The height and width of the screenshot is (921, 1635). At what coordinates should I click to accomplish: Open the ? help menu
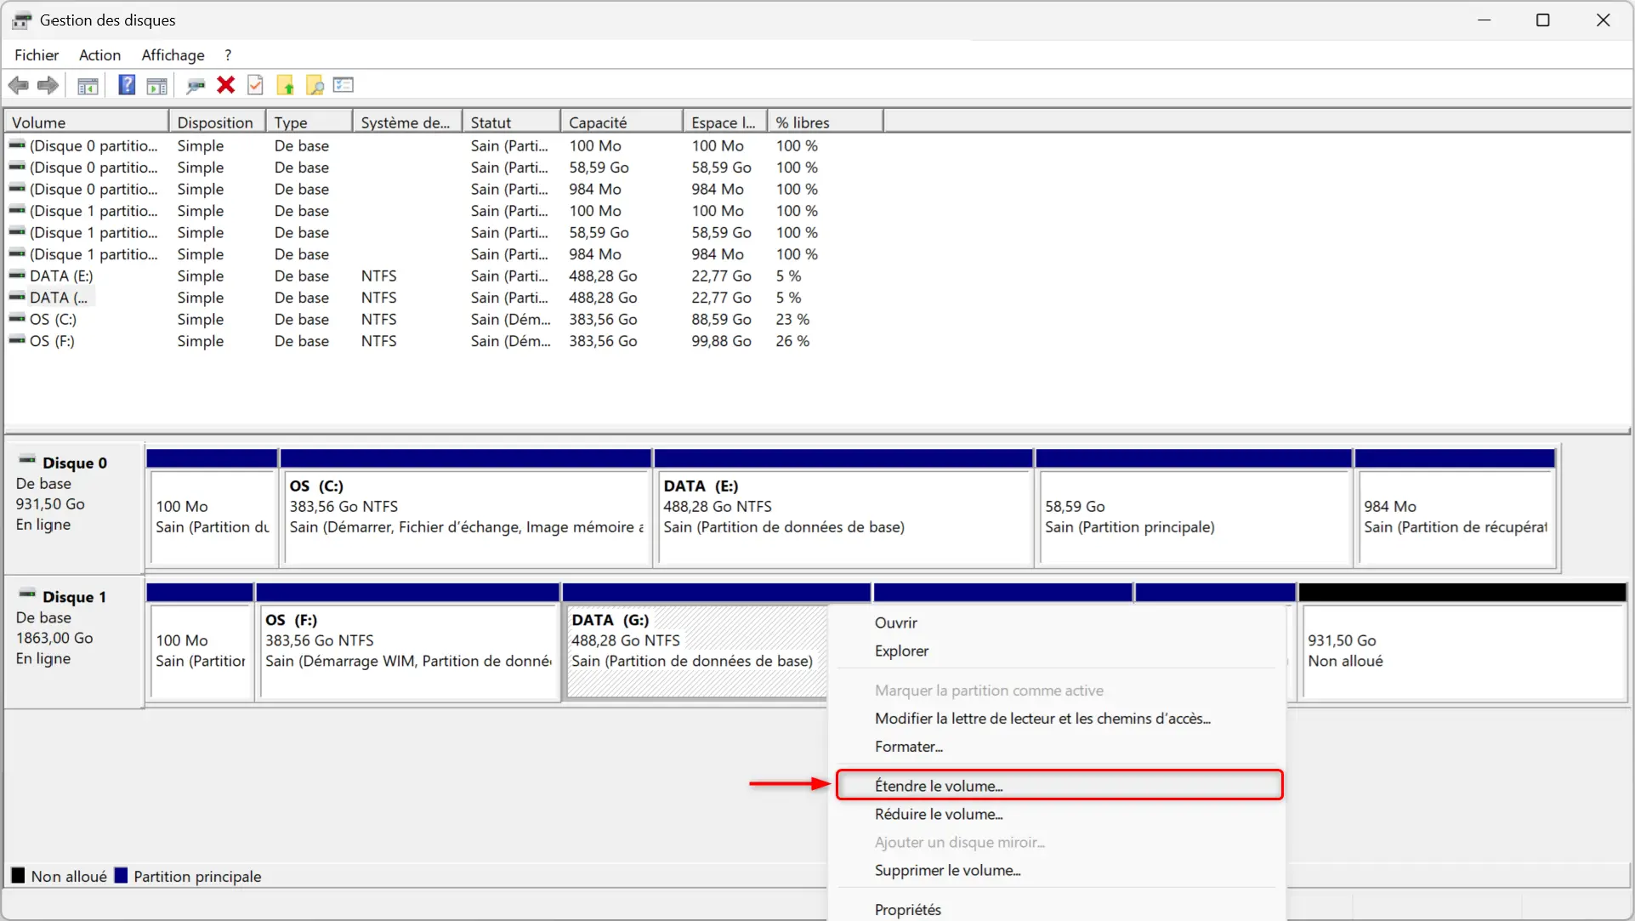228,55
